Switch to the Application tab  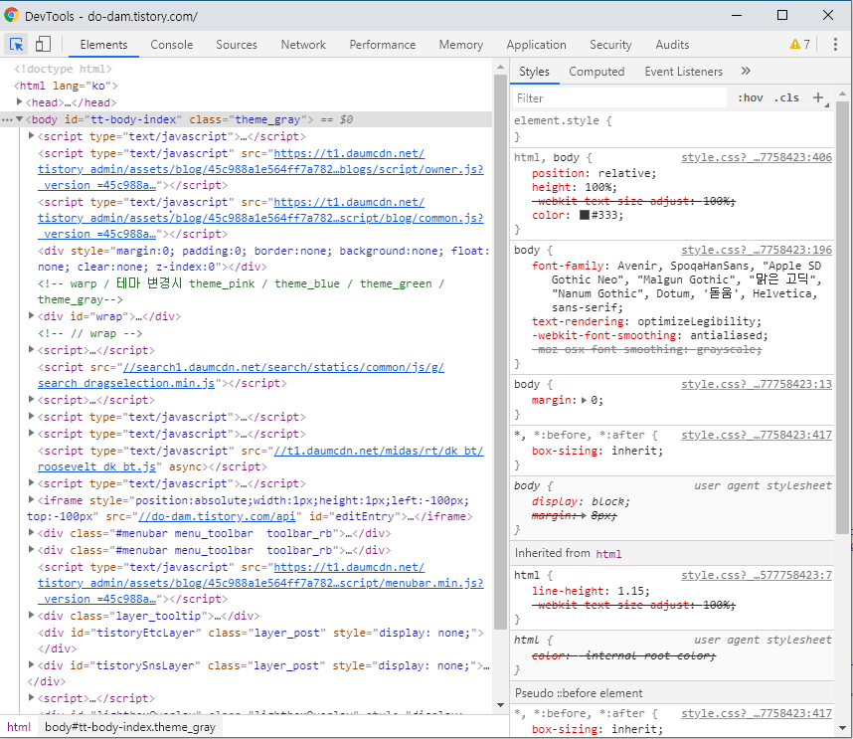point(536,45)
